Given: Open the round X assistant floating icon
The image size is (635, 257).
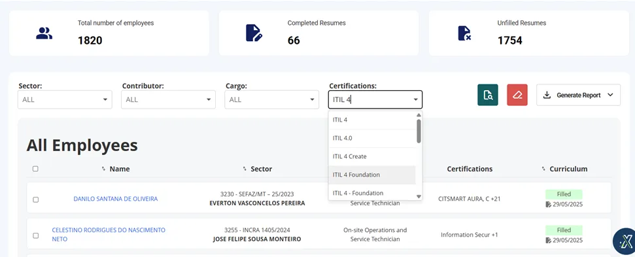Looking at the screenshot, I should [625, 242].
